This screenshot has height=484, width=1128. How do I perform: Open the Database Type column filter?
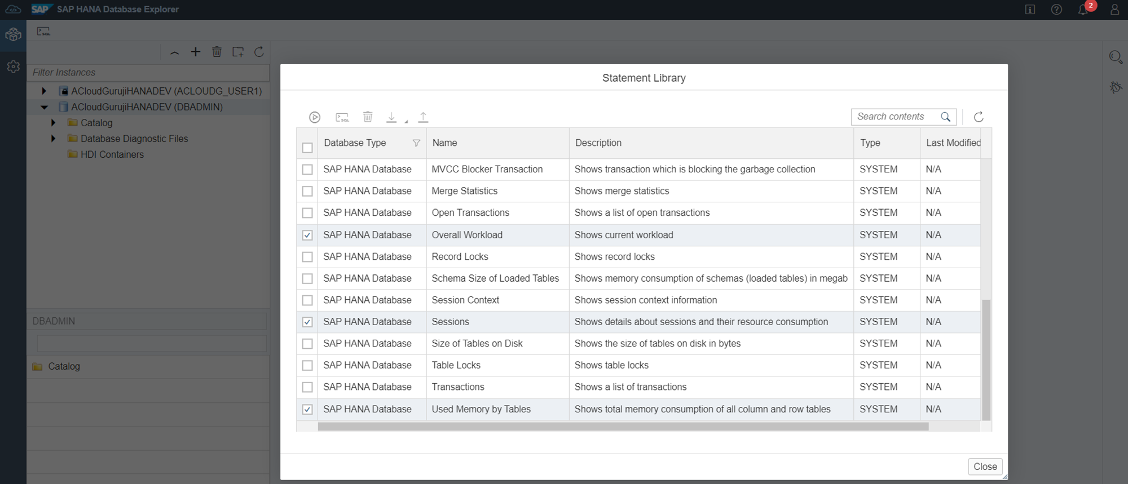point(416,143)
